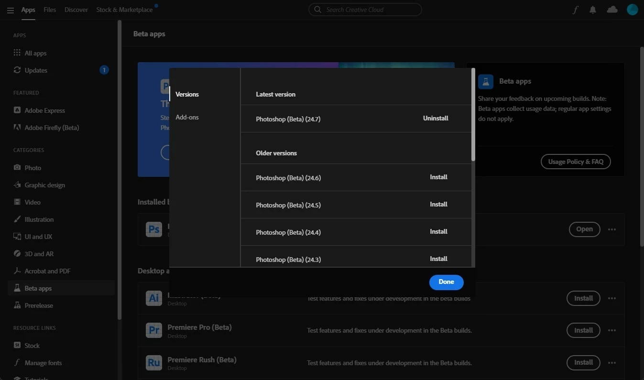This screenshot has height=380, width=644.
Task: Uninstall Photoshop (Beta) (24.7)
Action: click(436, 118)
